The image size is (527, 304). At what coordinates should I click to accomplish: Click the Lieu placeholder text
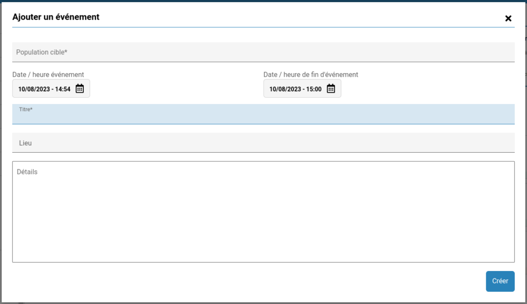pos(25,143)
